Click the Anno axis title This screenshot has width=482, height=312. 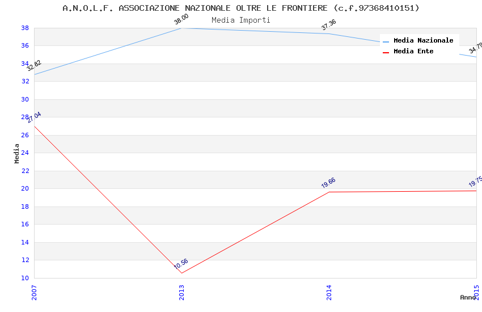pyautogui.click(x=468, y=297)
